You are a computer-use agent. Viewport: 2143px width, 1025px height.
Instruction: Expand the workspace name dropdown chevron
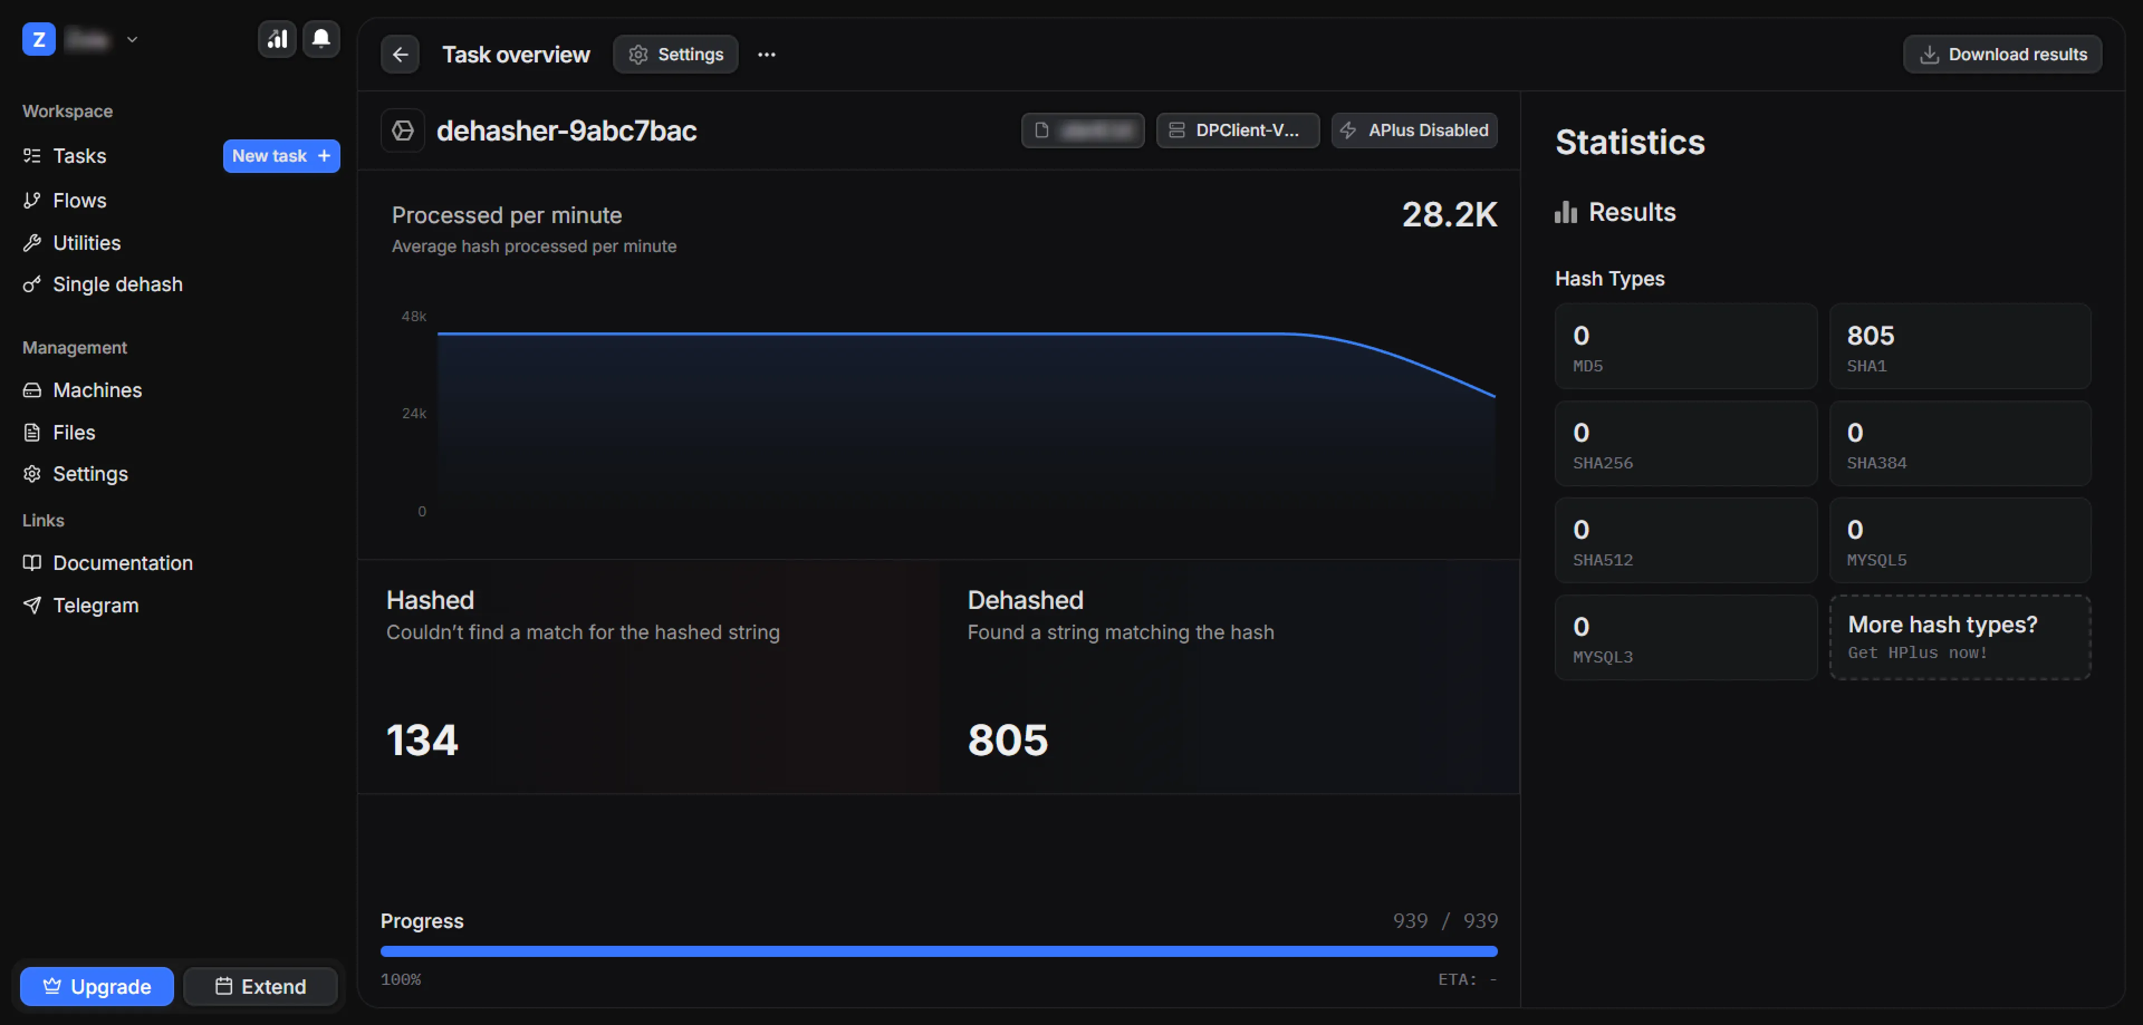pyautogui.click(x=132, y=39)
